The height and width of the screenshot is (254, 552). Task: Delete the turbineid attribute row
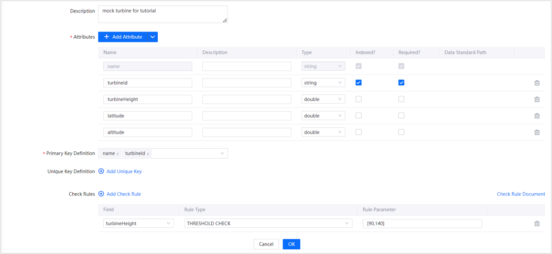coord(537,83)
